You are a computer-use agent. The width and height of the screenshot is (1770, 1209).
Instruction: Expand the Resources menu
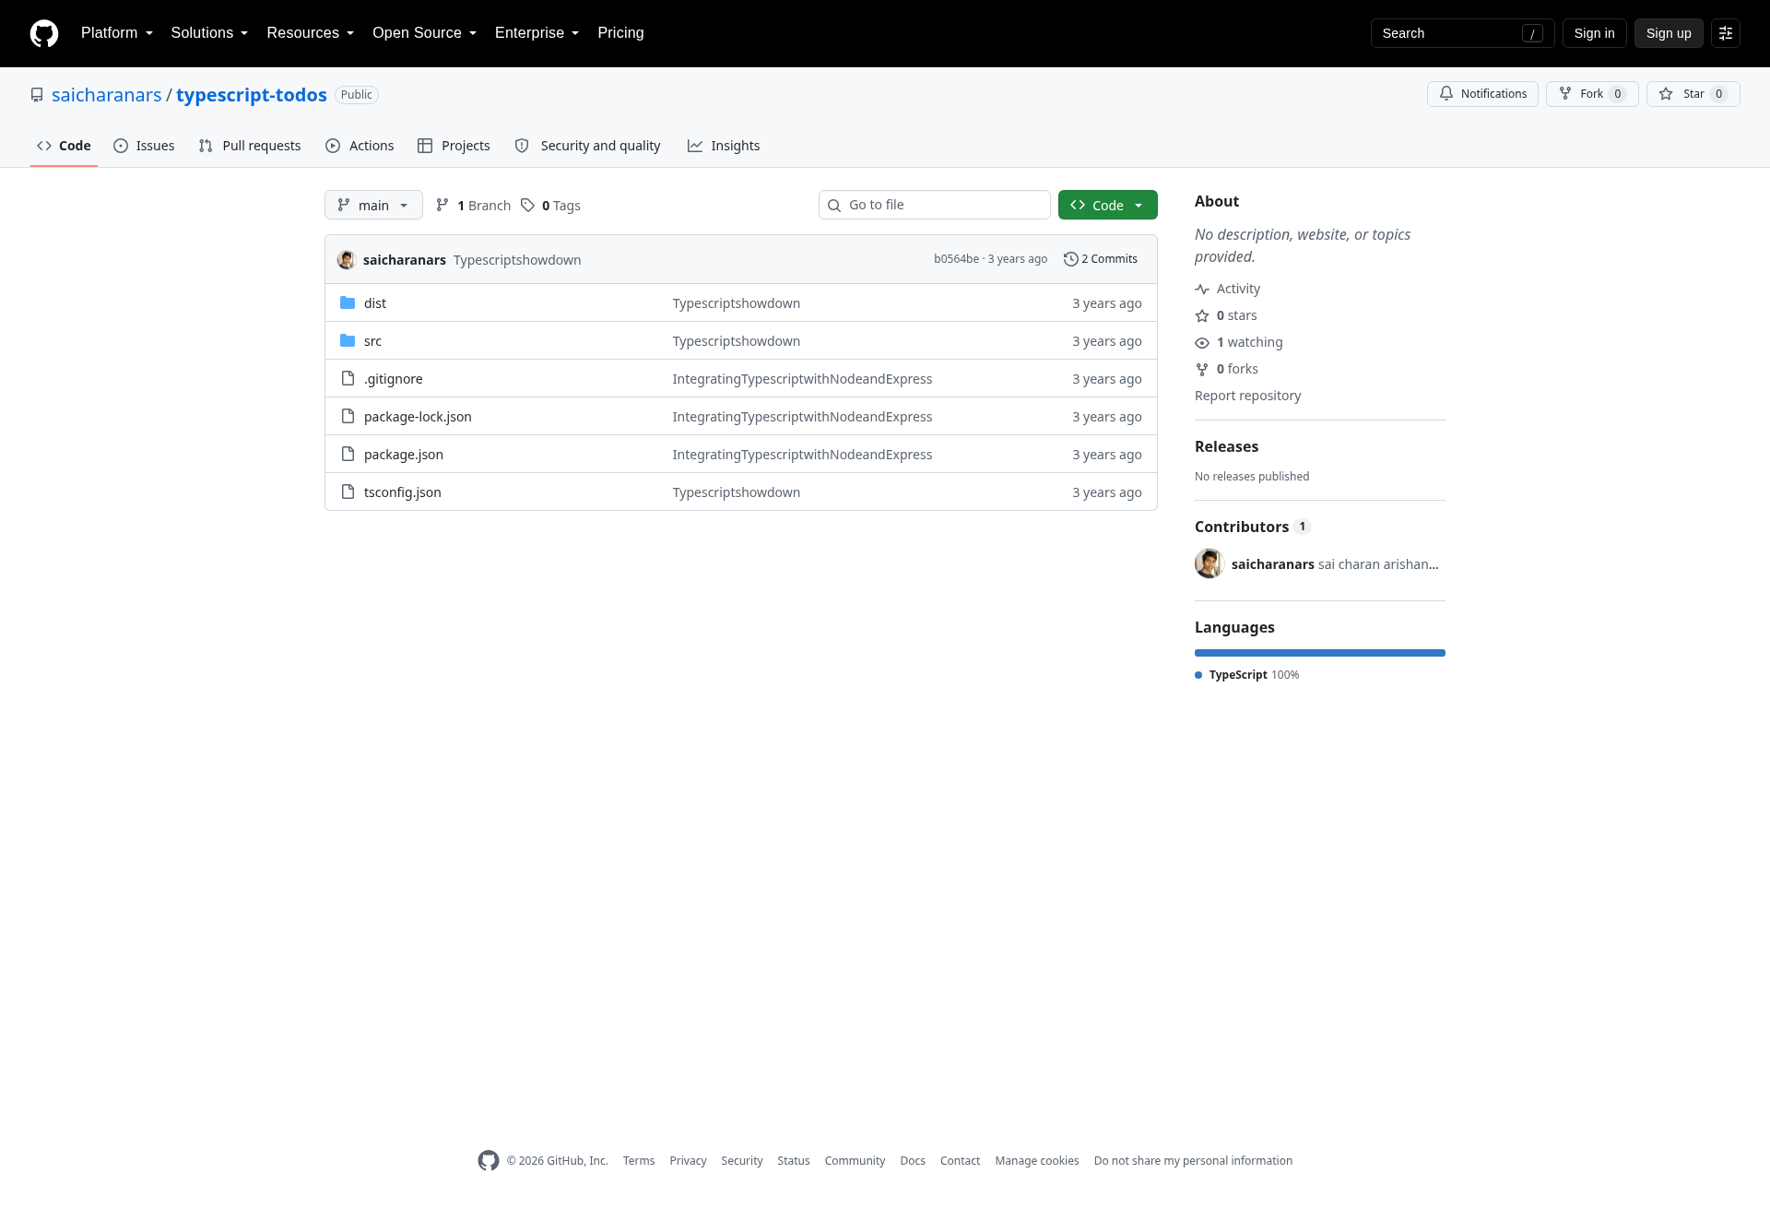pyautogui.click(x=311, y=33)
